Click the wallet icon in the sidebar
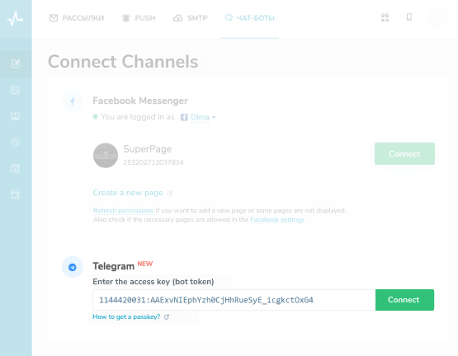The height and width of the screenshot is (356, 458). 15,194
